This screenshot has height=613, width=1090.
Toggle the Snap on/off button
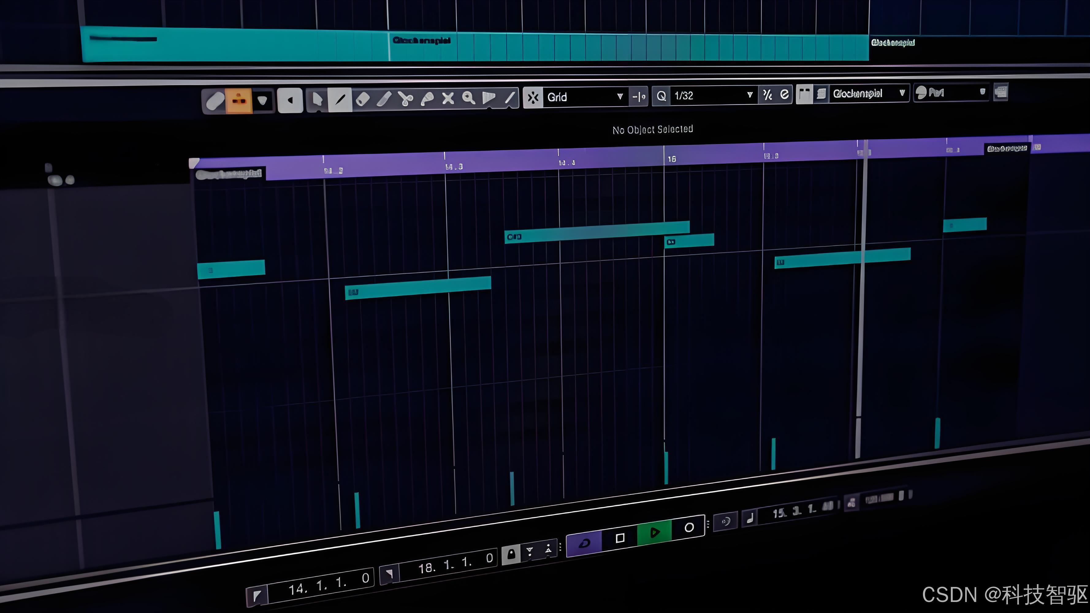tap(533, 98)
